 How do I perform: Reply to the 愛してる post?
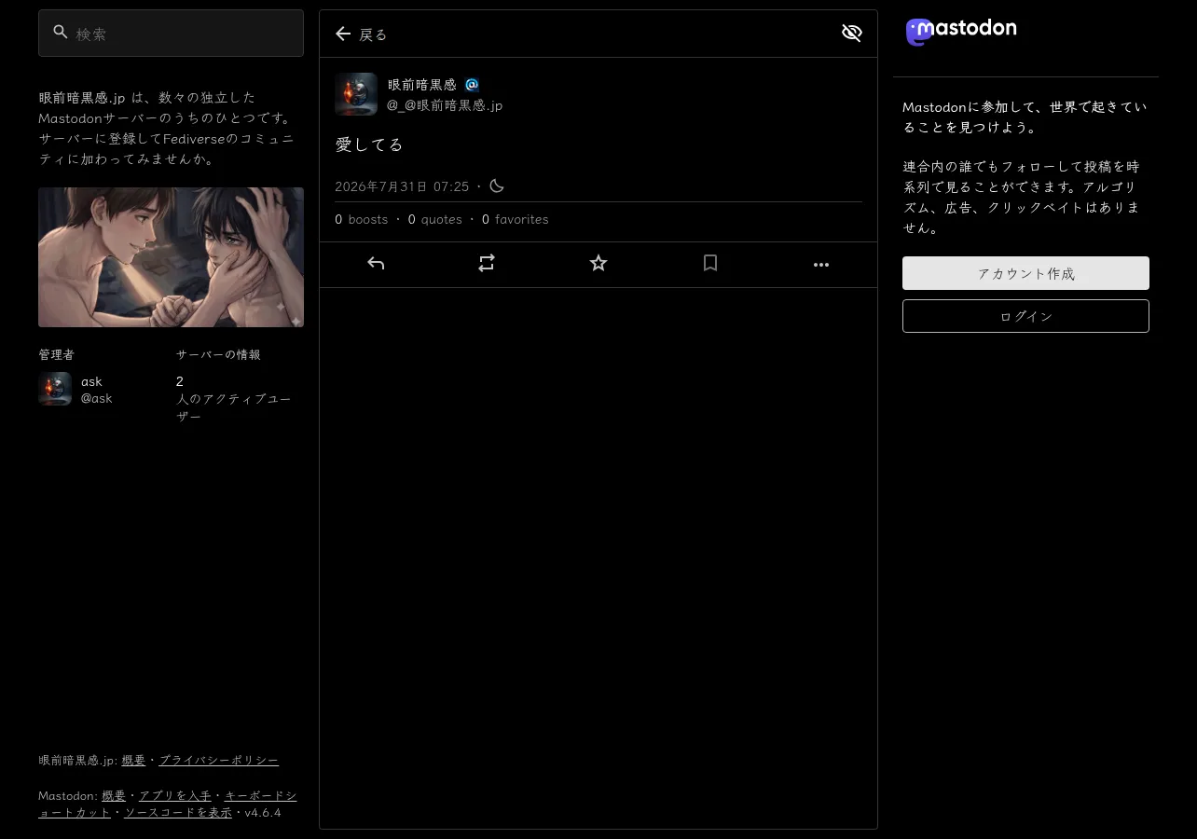(x=376, y=265)
